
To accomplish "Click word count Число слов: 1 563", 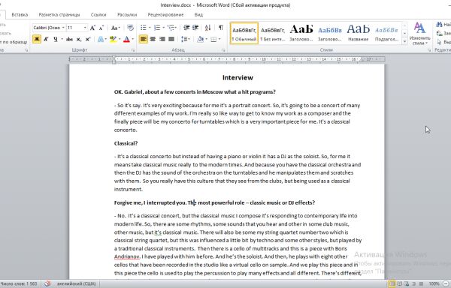I will pyautogui.click(x=18, y=283).
